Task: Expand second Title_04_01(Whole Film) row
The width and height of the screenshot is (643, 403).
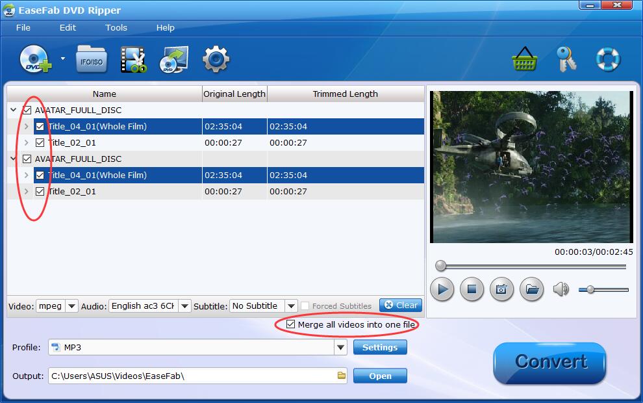Action: coord(26,175)
